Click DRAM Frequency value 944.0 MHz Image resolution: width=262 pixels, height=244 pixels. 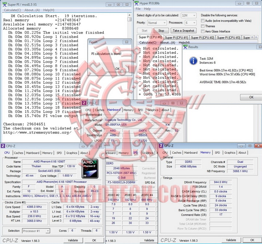click(x=221, y=182)
